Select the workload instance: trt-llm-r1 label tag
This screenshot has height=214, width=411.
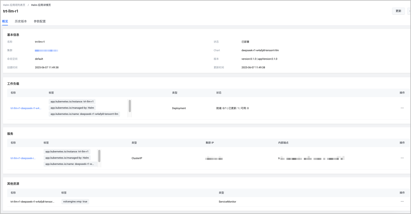click(x=72, y=102)
